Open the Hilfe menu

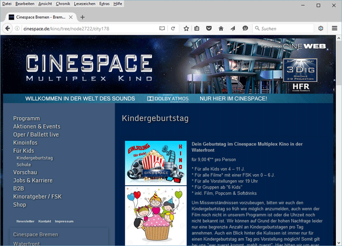[118, 4]
